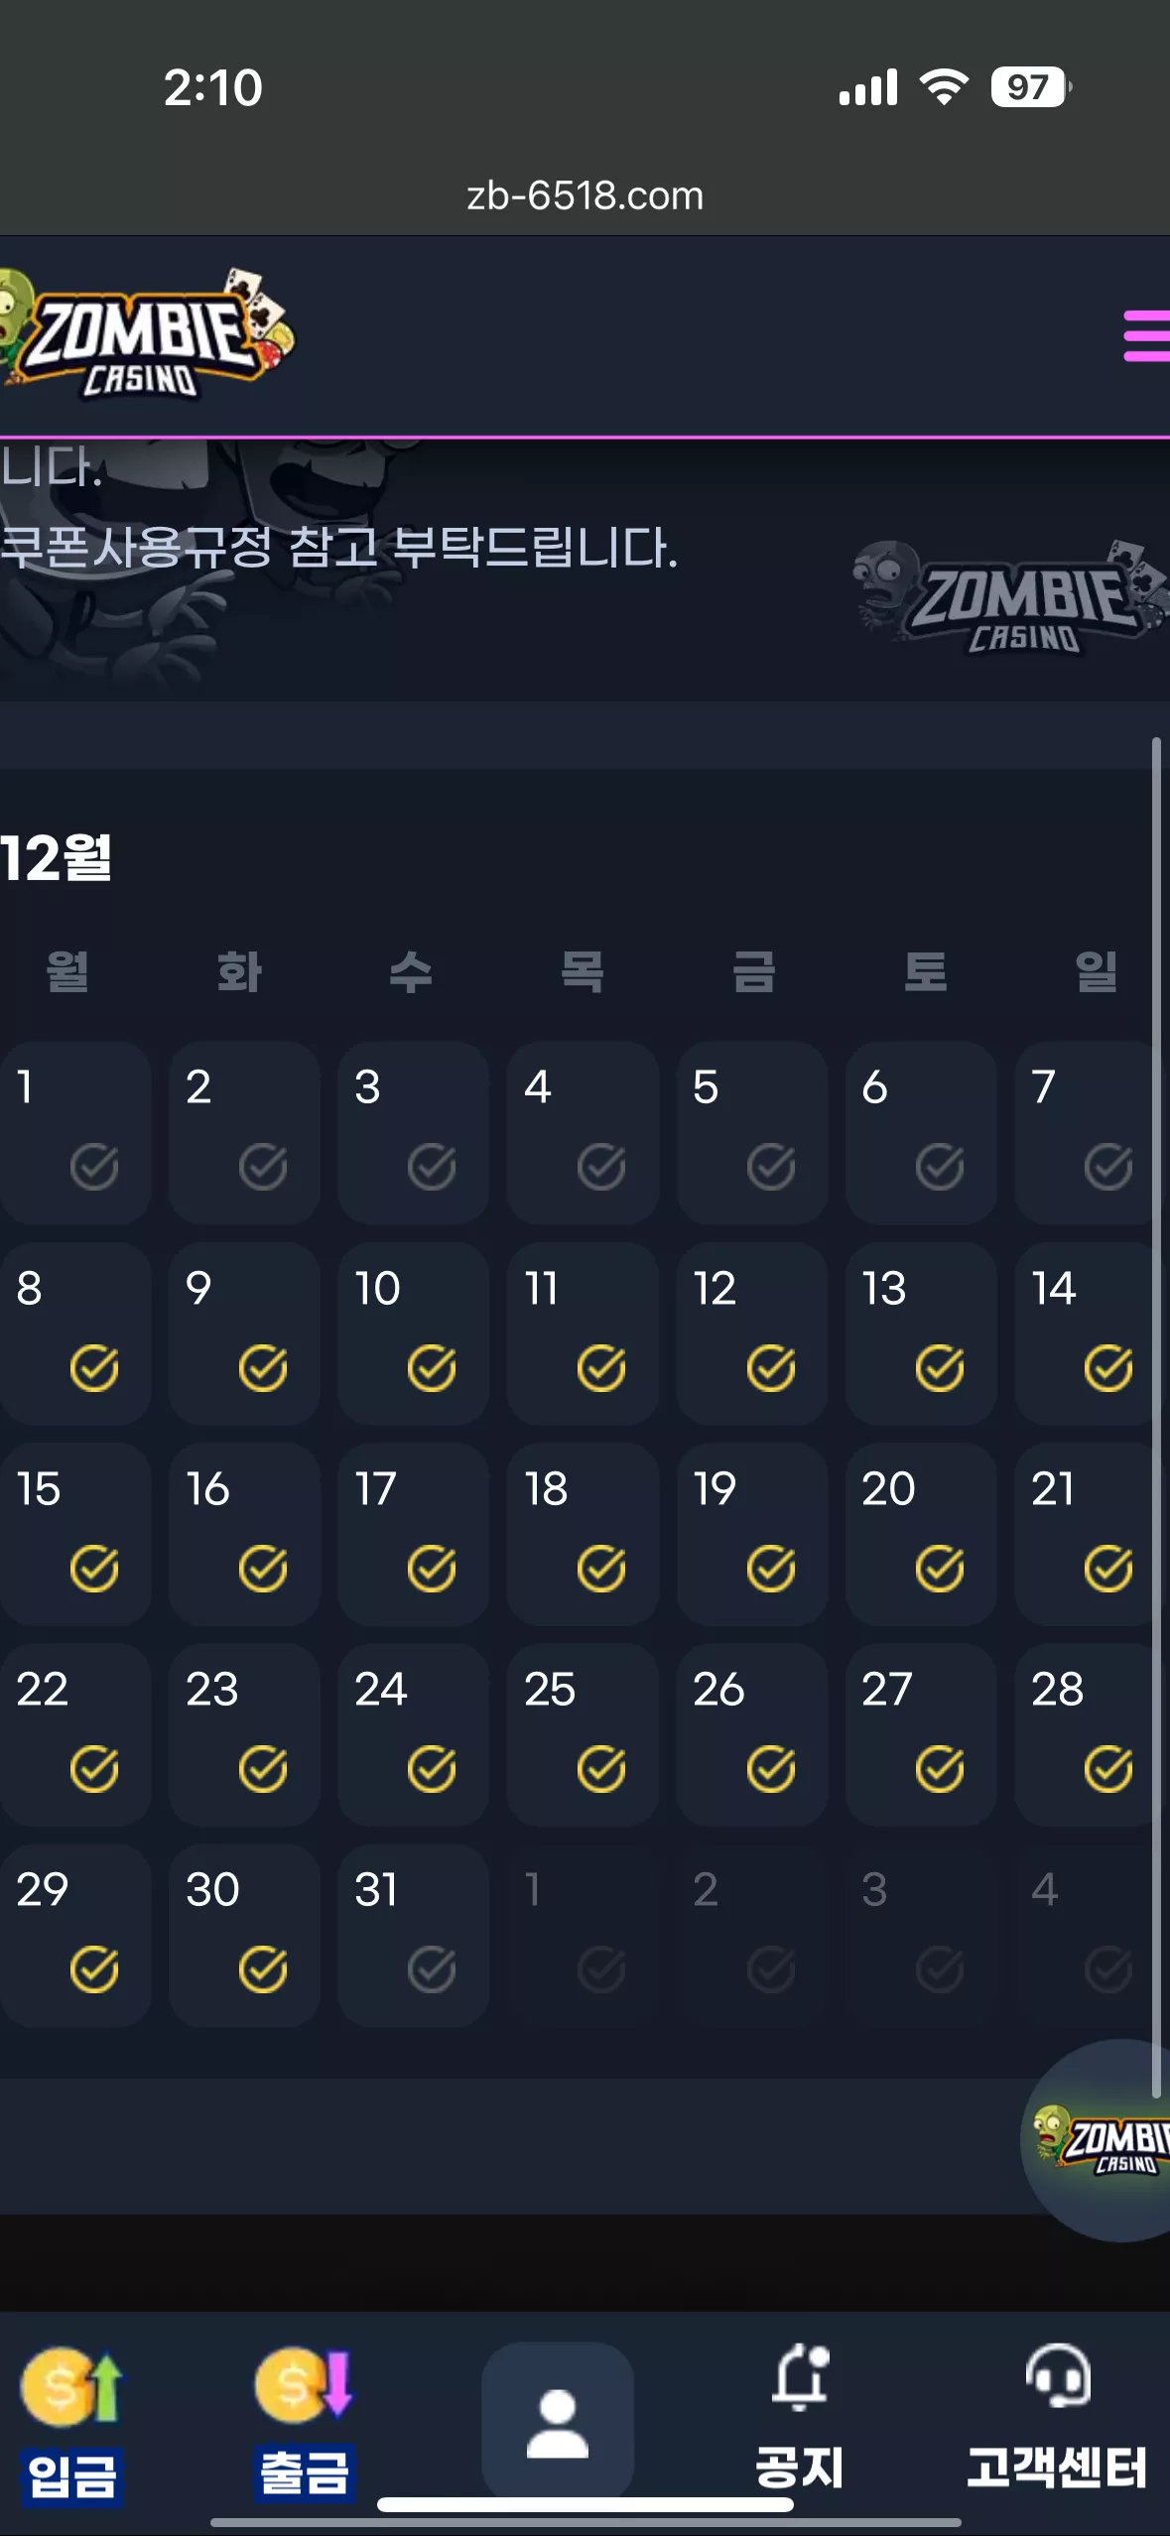
Task: Tap the profile person icon
Action: (x=558, y=2421)
